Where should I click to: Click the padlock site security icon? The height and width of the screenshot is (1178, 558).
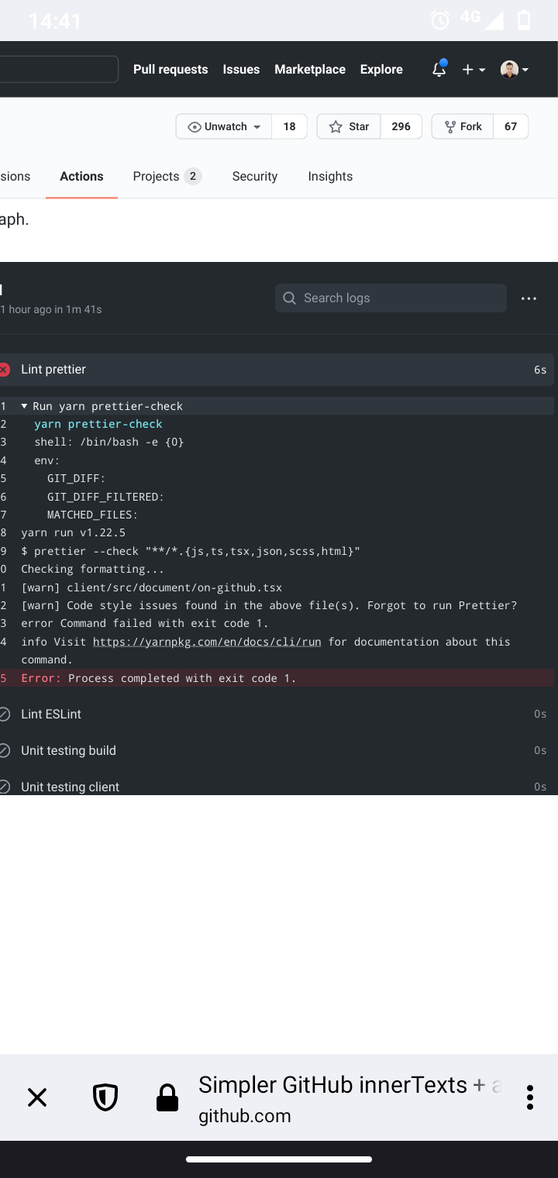pyautogui.click(x=167, y=1097)
